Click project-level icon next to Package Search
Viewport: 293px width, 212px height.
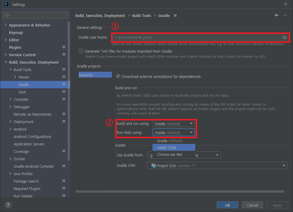64,181
